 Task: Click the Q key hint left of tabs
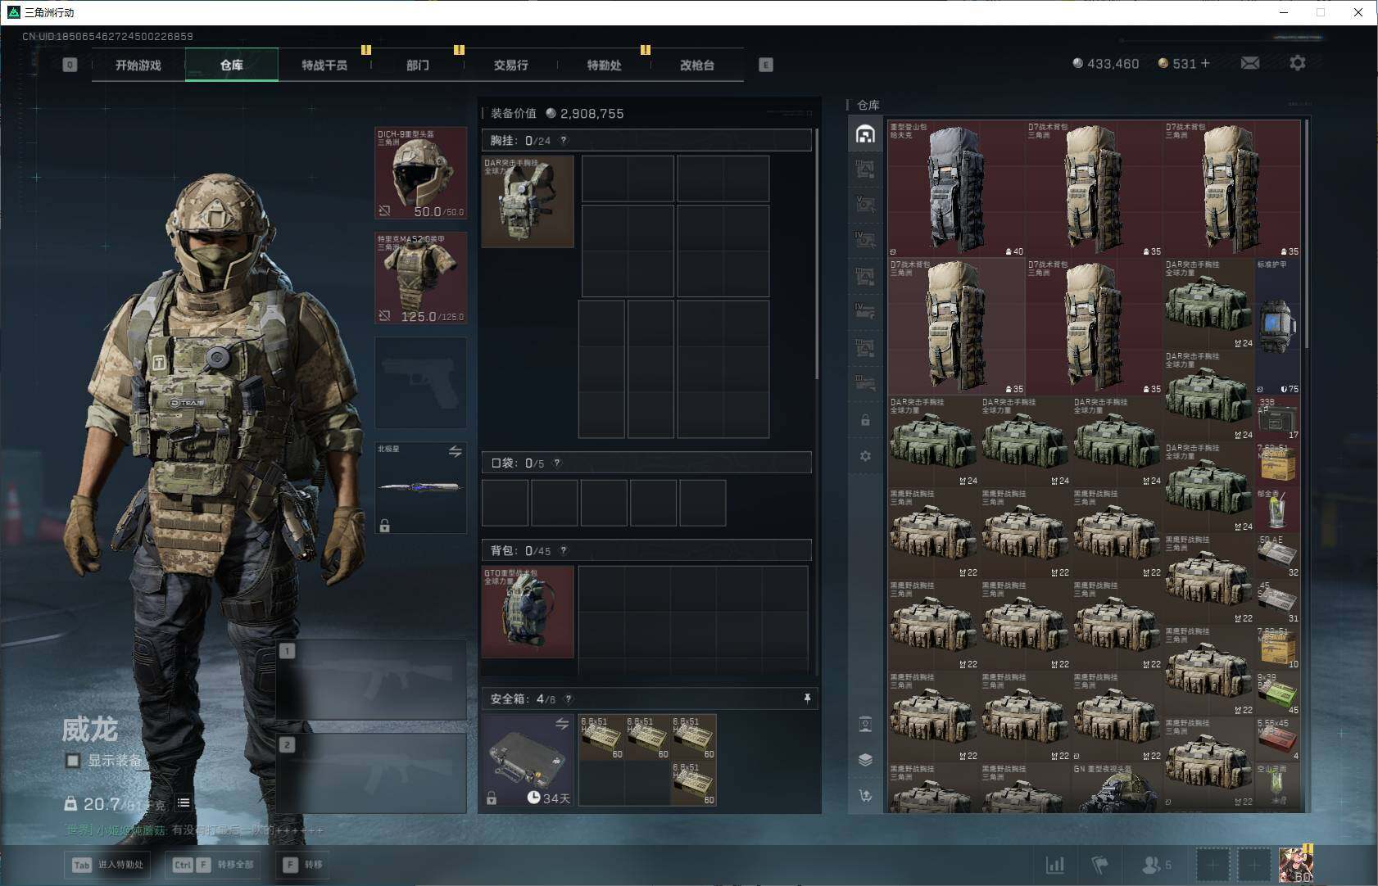click(70, 65)
